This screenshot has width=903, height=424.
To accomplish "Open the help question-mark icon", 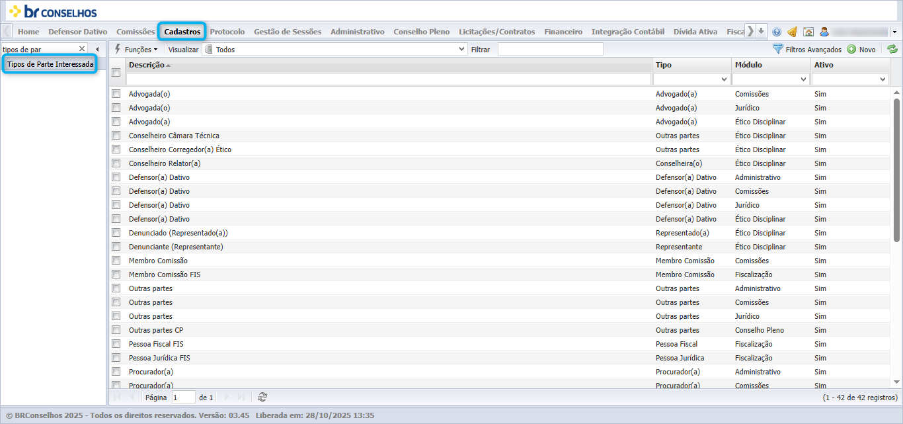I will [777, 32].
